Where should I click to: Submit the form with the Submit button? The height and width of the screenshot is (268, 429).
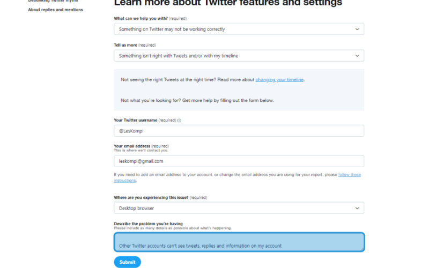tap(128, 262)
